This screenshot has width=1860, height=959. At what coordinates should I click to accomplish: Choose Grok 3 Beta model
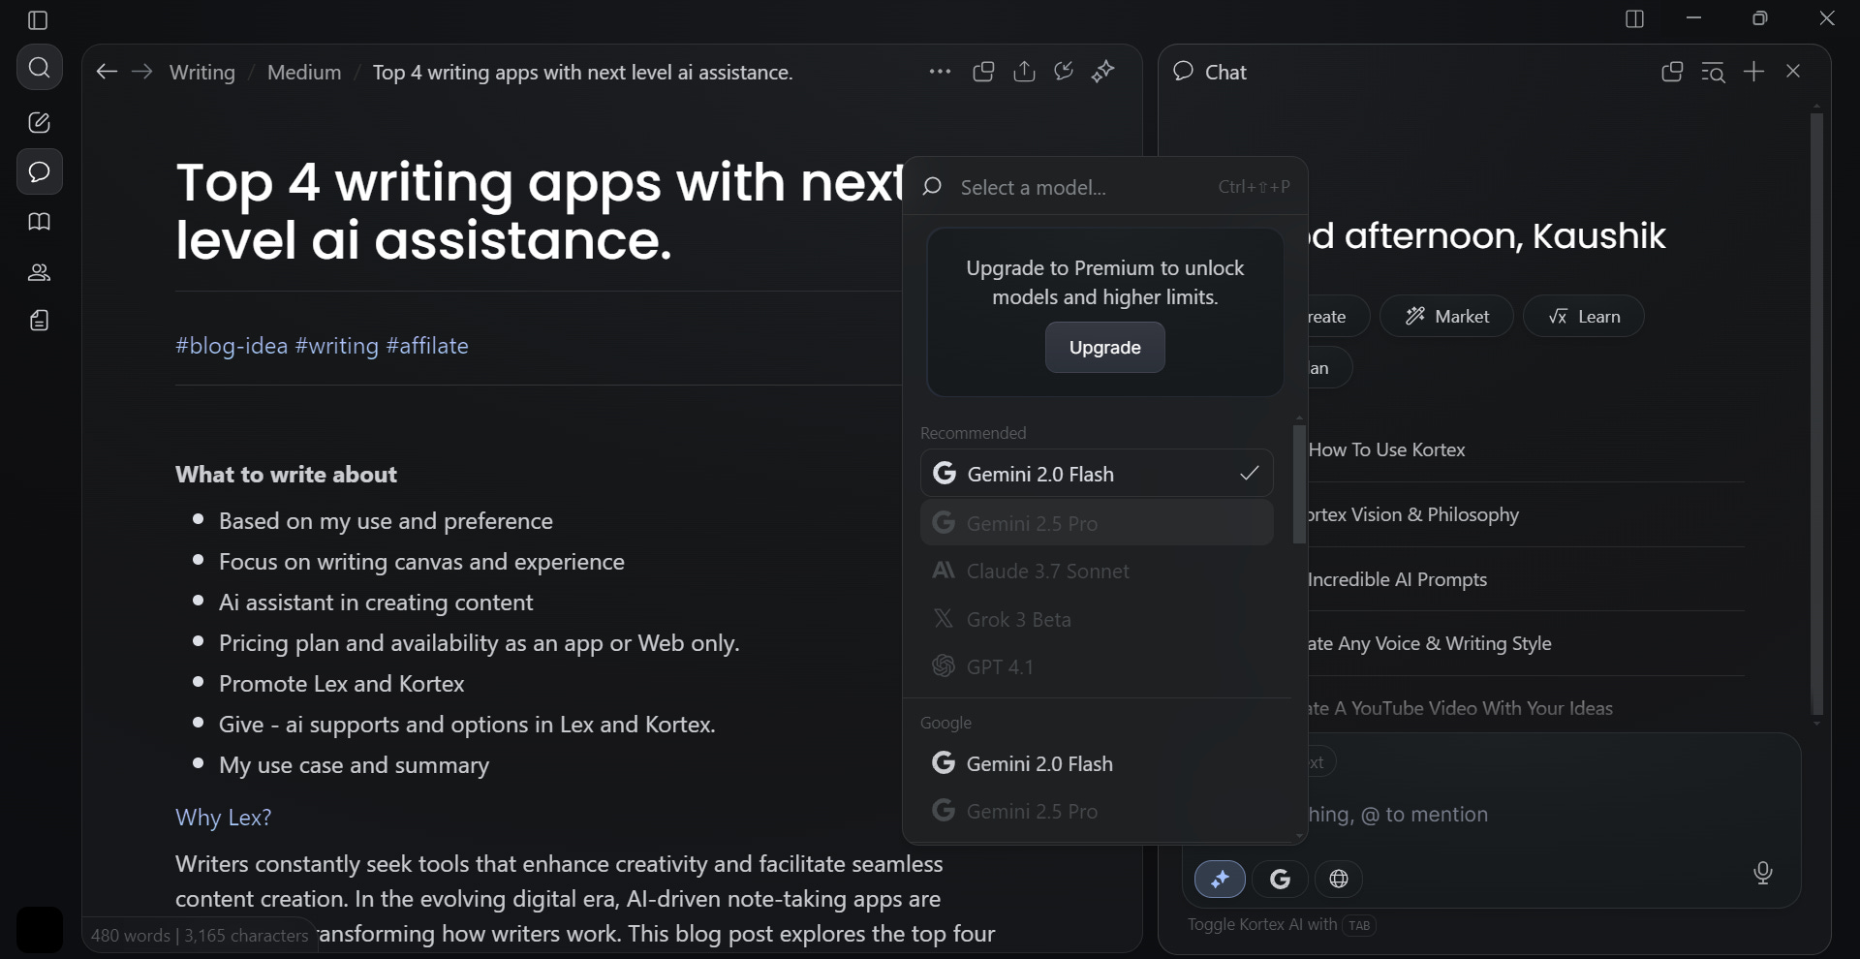tap(1097, 619)
